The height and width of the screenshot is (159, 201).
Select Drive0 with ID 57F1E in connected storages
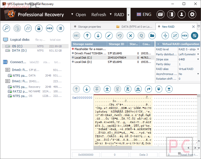(x=34, y=70)
